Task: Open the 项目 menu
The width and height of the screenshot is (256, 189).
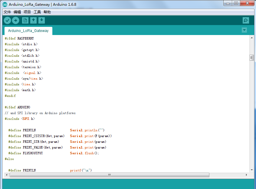Action: (27, 12)
